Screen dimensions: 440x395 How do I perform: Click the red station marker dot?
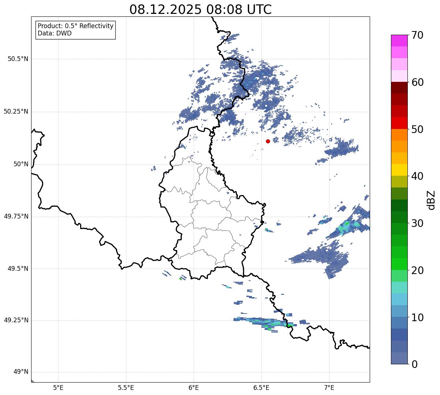268,141
